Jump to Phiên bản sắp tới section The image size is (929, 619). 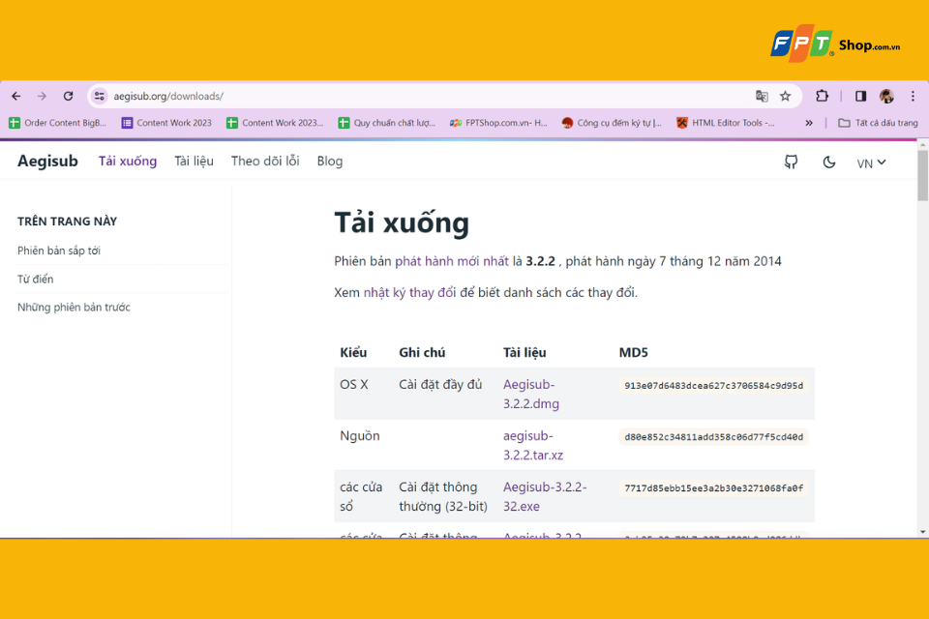point(59,251)
